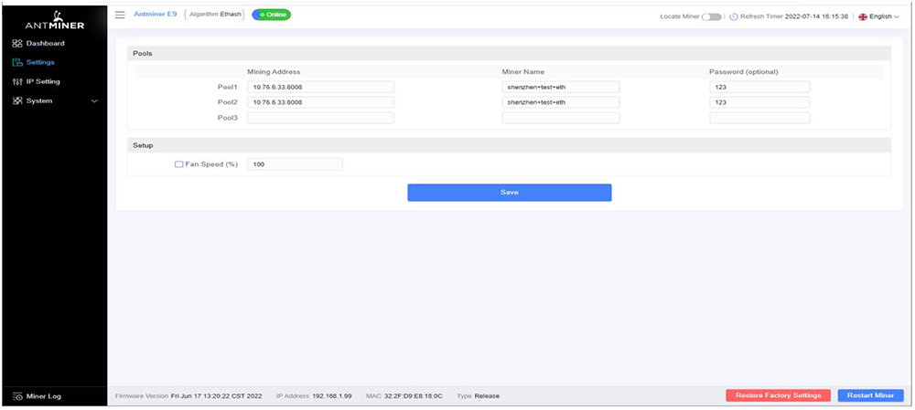
Task: Click the Pool1 Mining Address field
Action: (320, 88)
